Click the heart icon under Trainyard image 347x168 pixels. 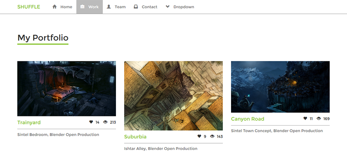pos(91,122)
